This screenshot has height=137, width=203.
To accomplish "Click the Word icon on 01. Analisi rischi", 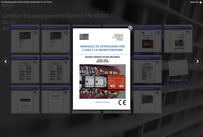I will [35, 33].
